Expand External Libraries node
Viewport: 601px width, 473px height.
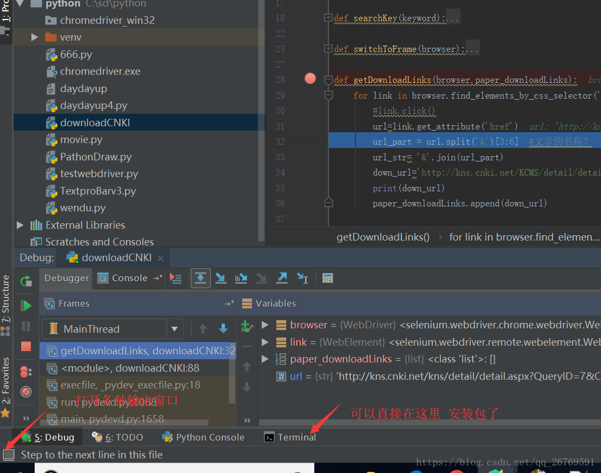(x=20, y=225)
